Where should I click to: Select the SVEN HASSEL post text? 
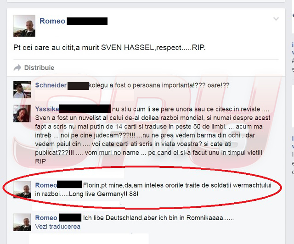109,48
